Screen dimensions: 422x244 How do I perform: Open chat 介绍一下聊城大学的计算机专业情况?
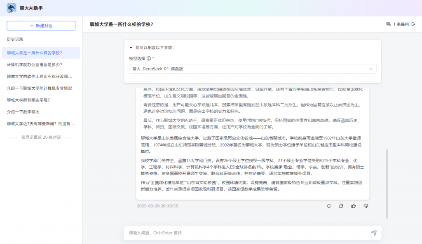pyautogui.click(x=40, y=88)
